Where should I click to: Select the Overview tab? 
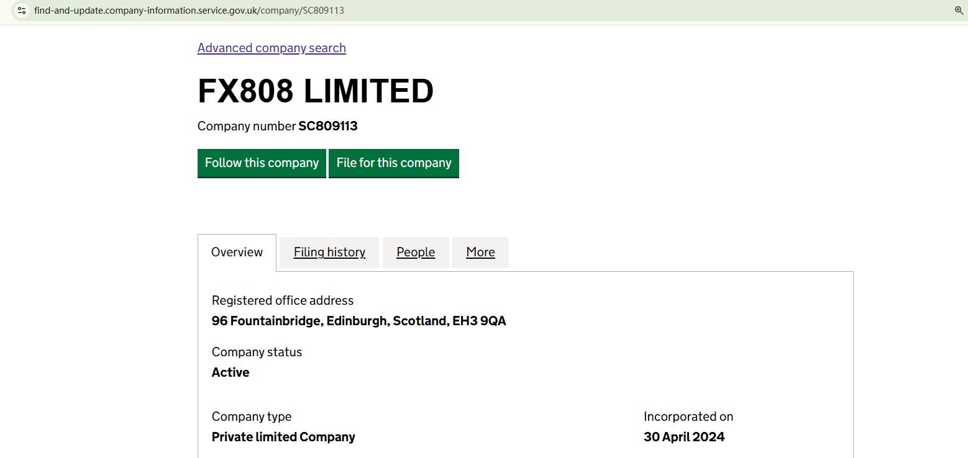(x=237, y=252)
